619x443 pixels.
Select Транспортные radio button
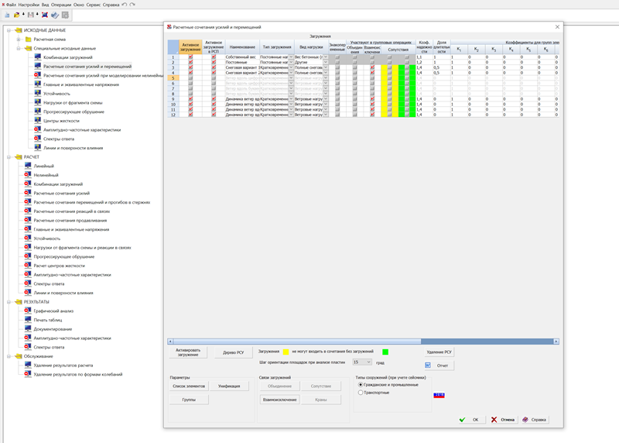[361, 393]
